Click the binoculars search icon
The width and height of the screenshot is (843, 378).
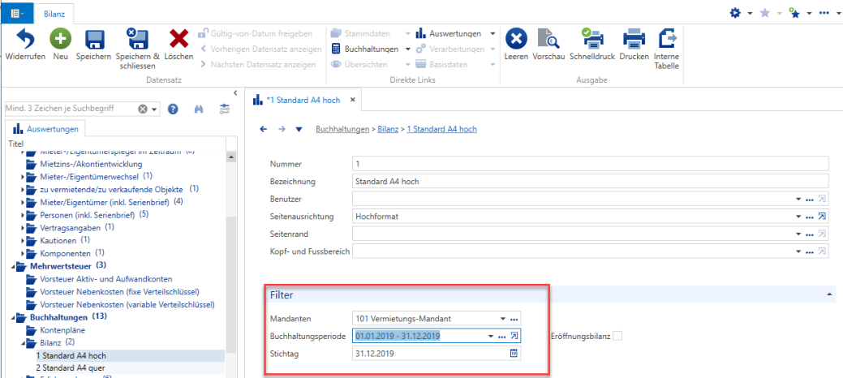pos(199,110)
